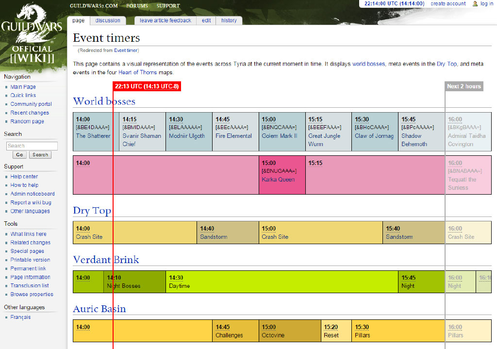The height and width of the screenshot is (349, 497).
Task: Click Claw of Jormag event link
Action: pos(374,136)
